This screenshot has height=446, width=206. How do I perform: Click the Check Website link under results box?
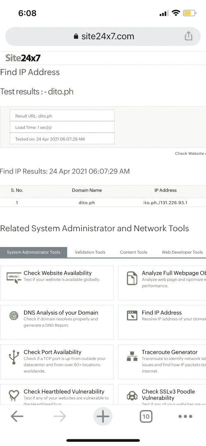click(x=190, y=154)
